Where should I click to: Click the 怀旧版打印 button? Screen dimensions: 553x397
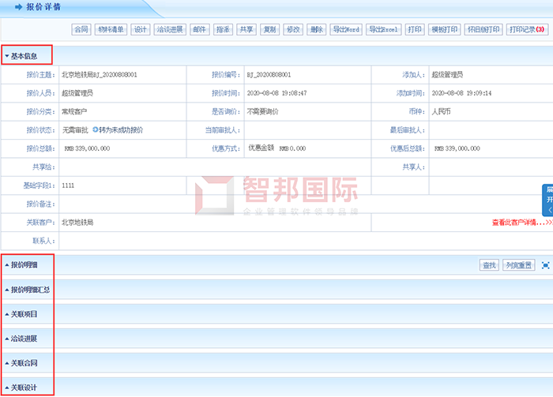(x=483, y=29)
